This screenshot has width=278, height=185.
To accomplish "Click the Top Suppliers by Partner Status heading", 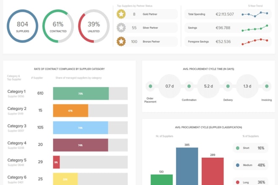I will (x=134, y=6).
